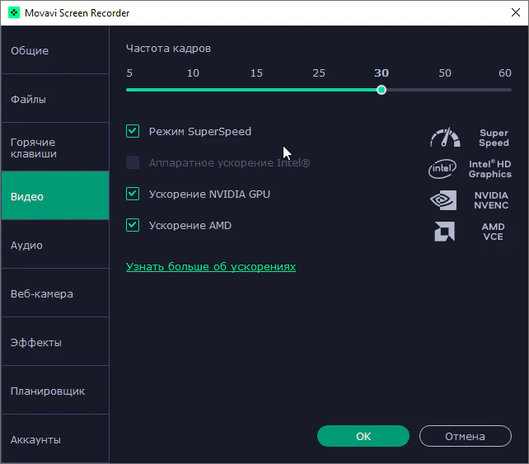Confirm settings with the OK button
Screen dimensions: 529x464
coord(363,436)
